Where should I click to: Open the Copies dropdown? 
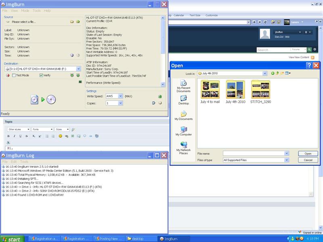point(120,103)
